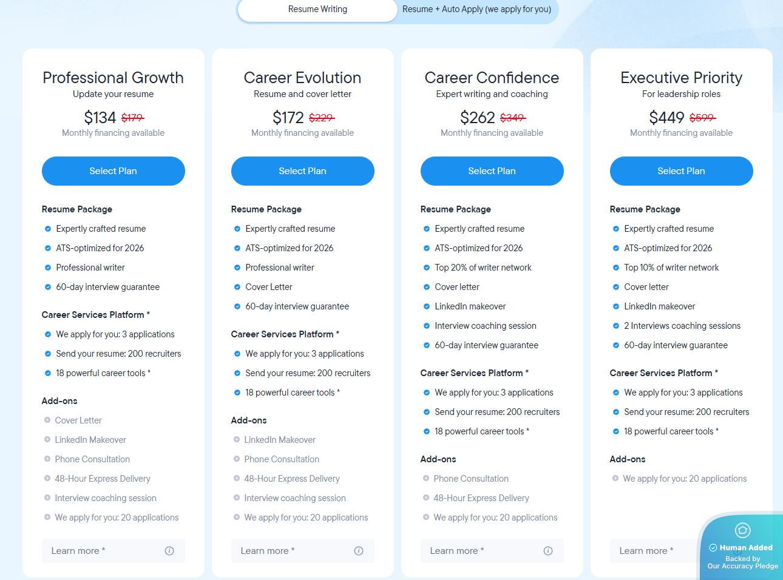Select Plan for Executive Priority
This screenshot has width=783, height=580.
681,171
